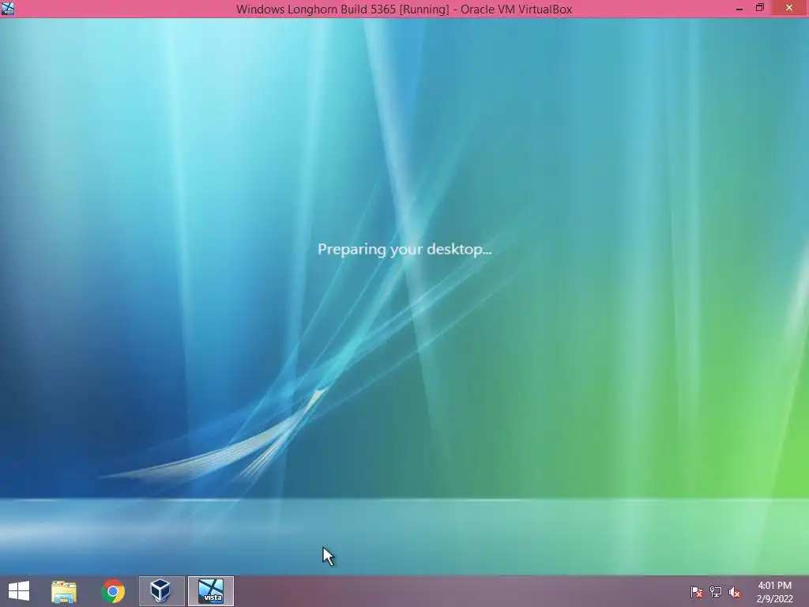This screenshot has height=607, width=809.
Task: Open File Explorer from the taskbar
Action: click(x=64, y=591)
